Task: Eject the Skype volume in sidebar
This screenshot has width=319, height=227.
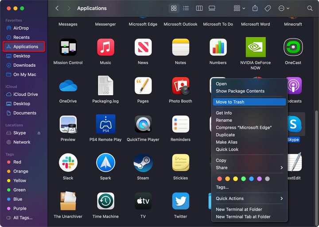Action: pos(39,133)
